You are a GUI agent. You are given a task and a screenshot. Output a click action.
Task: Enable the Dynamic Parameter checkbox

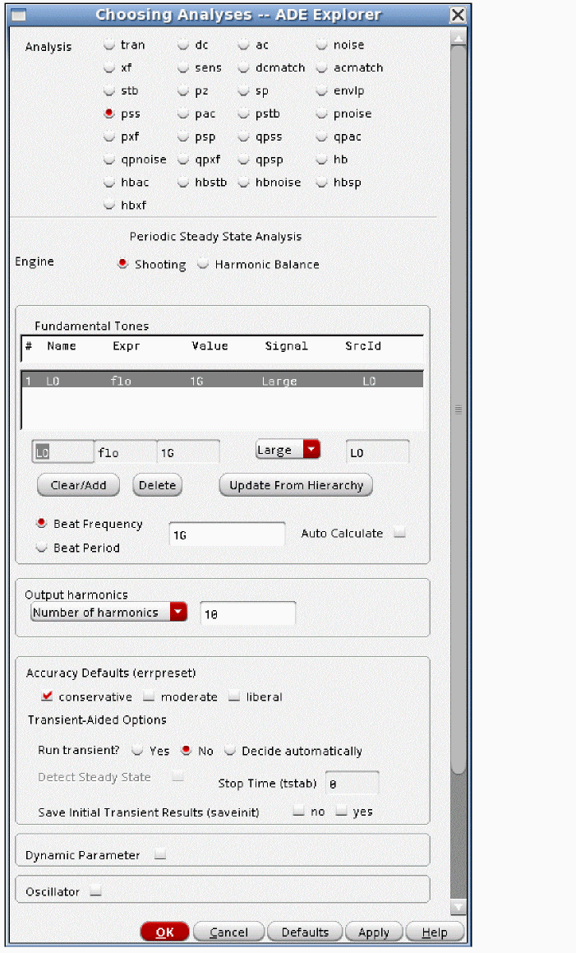coord(159,854)
